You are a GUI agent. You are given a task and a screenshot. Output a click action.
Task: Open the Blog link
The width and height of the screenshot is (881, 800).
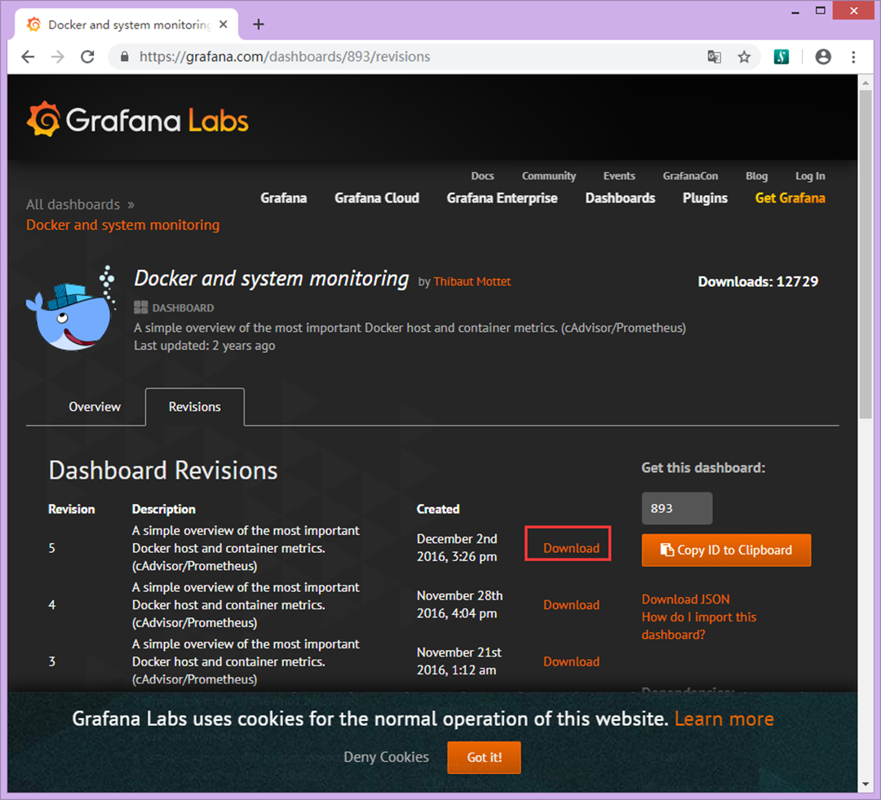[756, 176]
